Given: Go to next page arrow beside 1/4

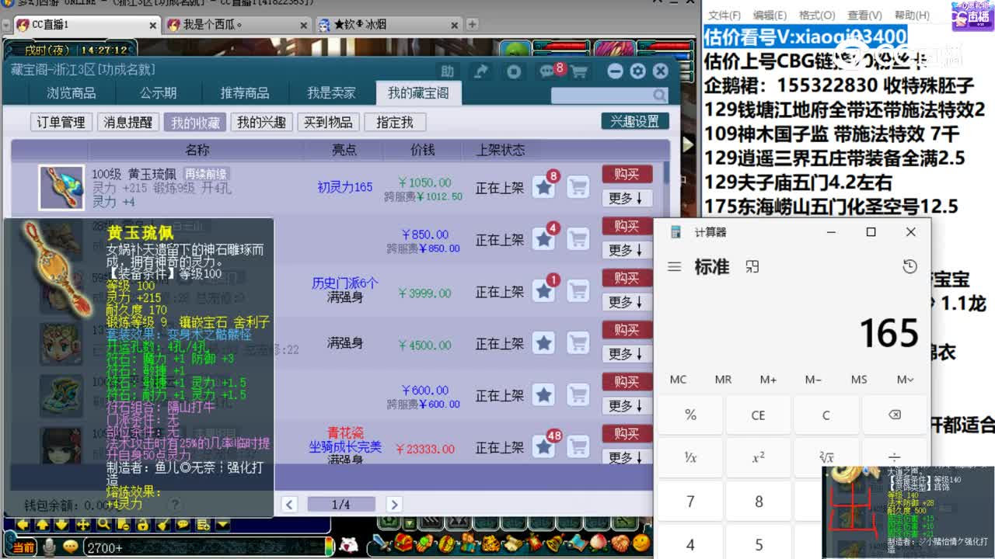Looking at the screenshot, I should tap(394, 505).
